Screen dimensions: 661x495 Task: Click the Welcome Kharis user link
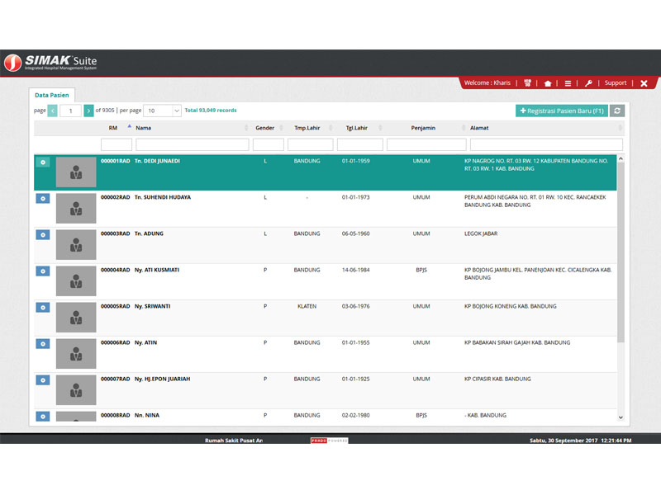(x=487, y=83)
